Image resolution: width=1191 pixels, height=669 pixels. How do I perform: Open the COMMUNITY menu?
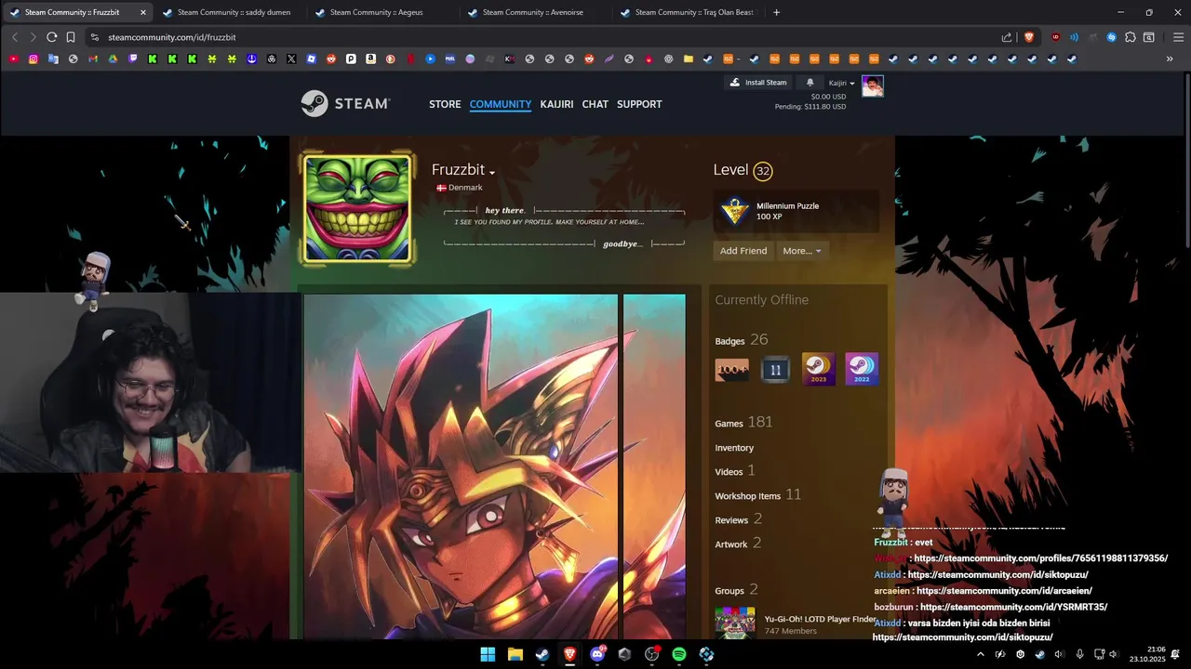click(x=501, y=104)
